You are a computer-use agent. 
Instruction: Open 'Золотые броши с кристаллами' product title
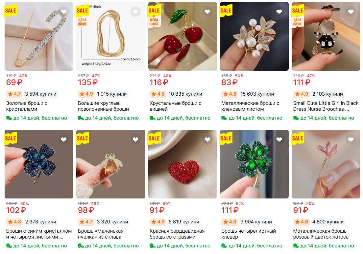tap(27, 106)
